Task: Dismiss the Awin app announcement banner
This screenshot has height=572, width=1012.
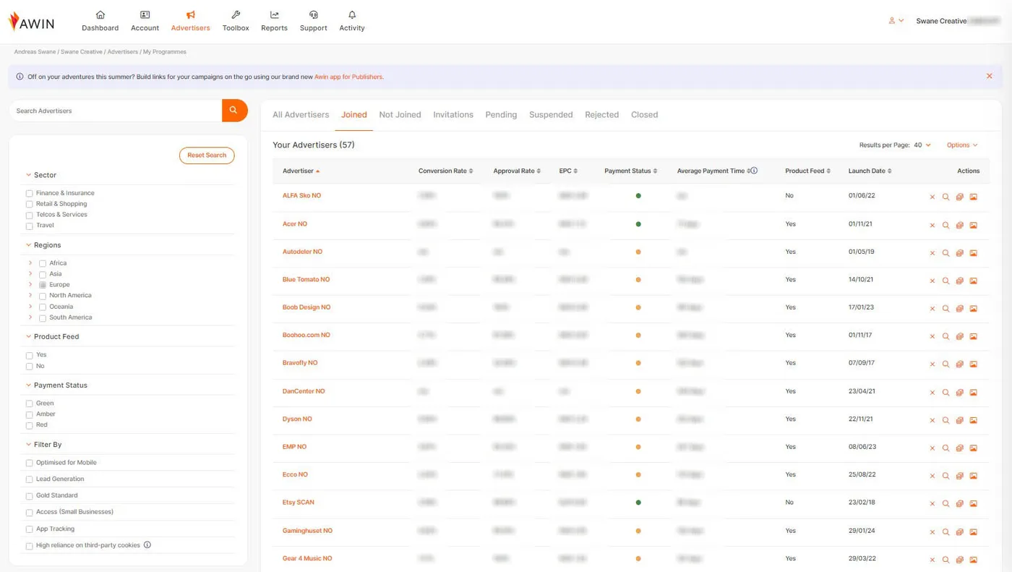Action: (x=990, y=76)
